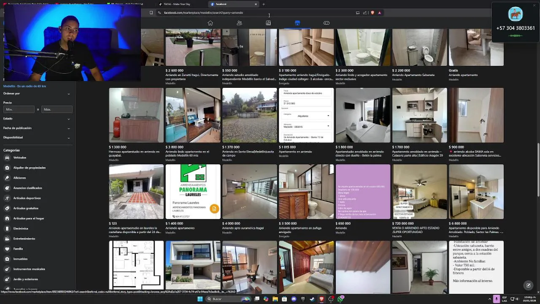Close the Facebook browser tab
This screenshot has width=540, height=304.
pyautogui.click(x=256, y=4)
